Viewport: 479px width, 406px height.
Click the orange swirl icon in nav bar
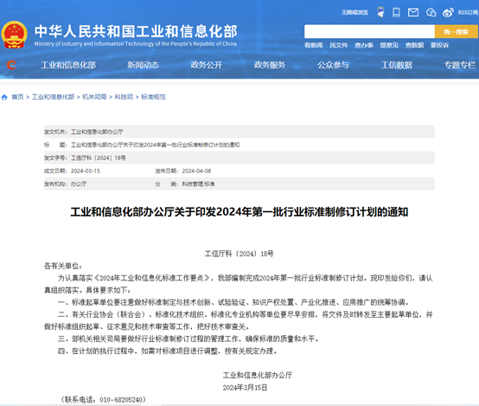11,65
